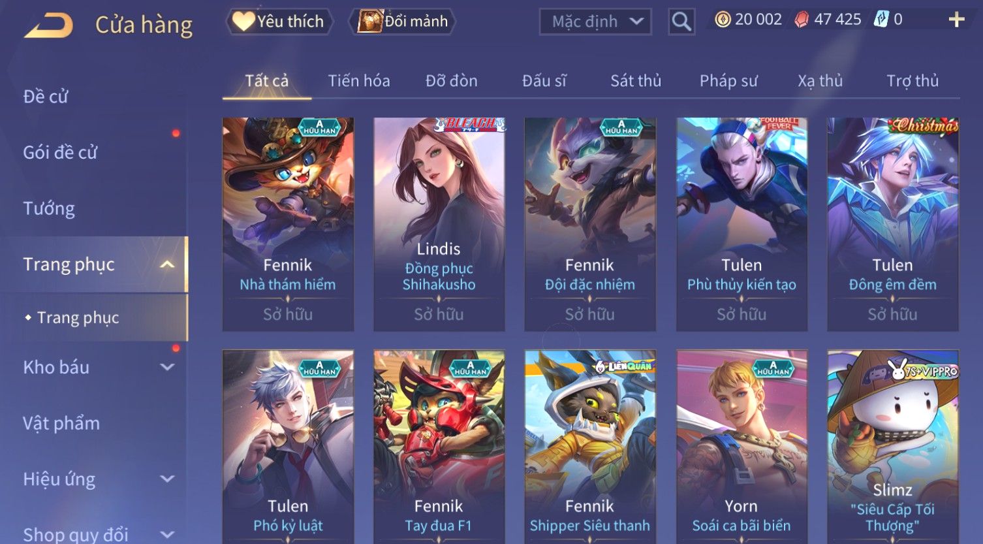Screen dimensions: 983x544
Task: Click the Đổi mảnh fragment box icon
Action: (369, 22)
